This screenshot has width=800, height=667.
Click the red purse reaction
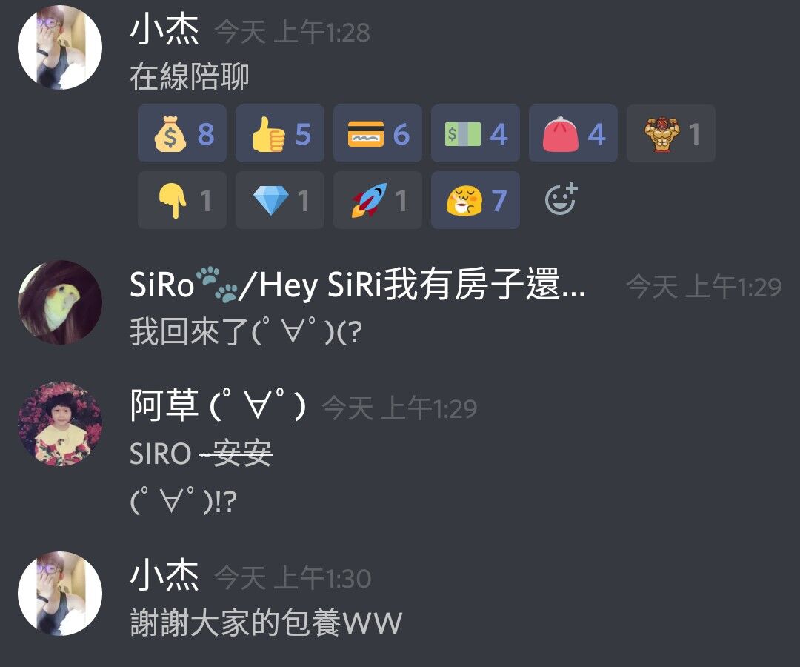[573, 133]
